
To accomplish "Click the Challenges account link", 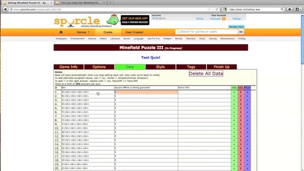I will pyautogui.click(x=215, y=19).
